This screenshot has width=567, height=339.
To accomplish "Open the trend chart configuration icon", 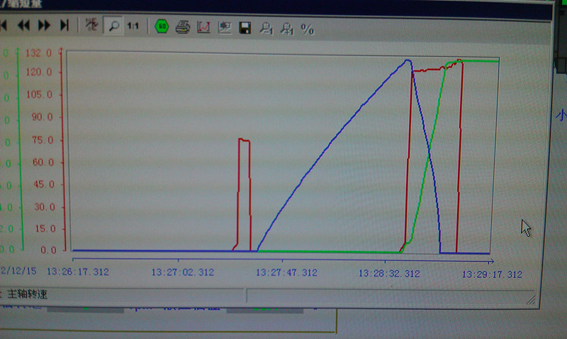I will click(x=203, y=28).
